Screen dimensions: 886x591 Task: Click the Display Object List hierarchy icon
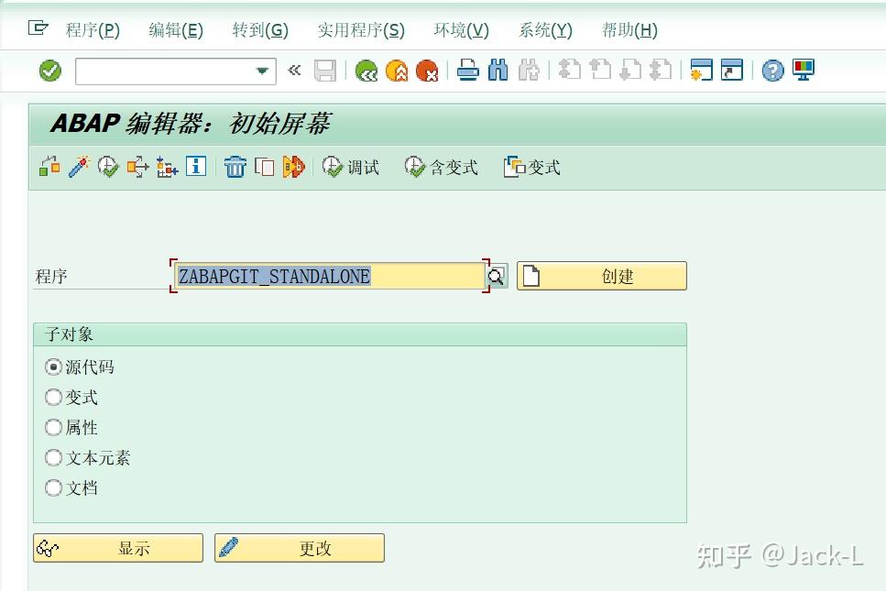click(167, 167)
